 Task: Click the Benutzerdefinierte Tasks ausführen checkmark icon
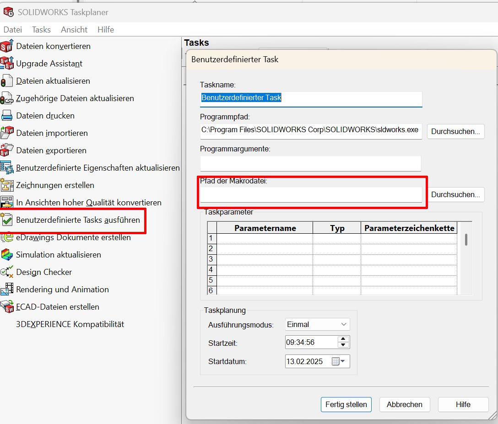click(x=7, y=220)
